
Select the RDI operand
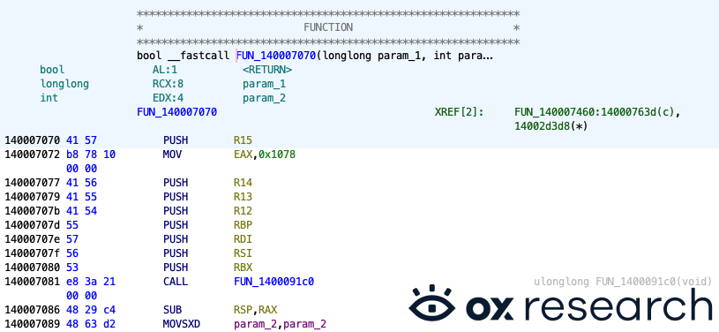click(243, 238)
